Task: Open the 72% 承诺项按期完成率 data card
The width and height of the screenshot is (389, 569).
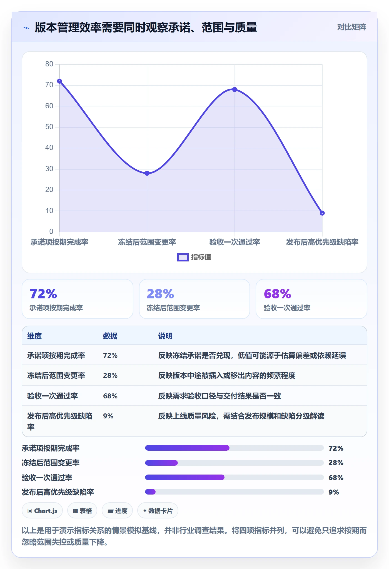Action: 78,299
